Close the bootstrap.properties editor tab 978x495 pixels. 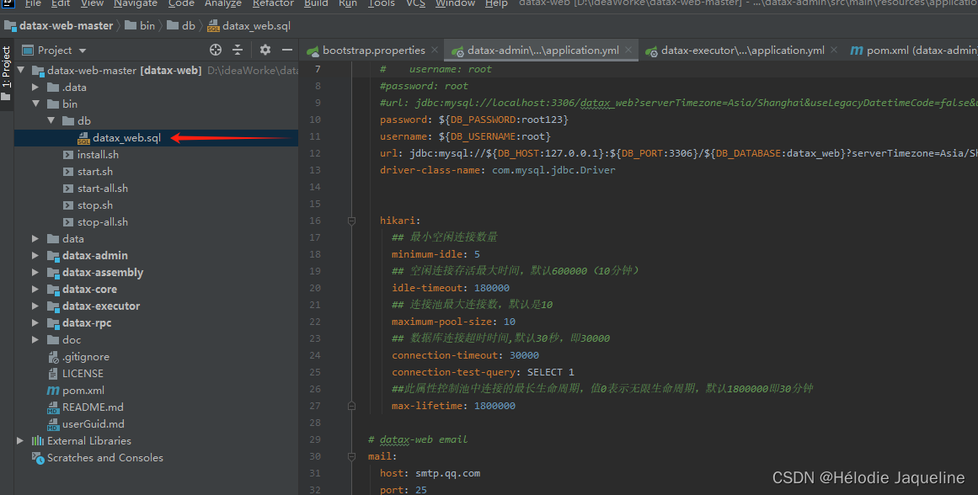coord(435,51)
